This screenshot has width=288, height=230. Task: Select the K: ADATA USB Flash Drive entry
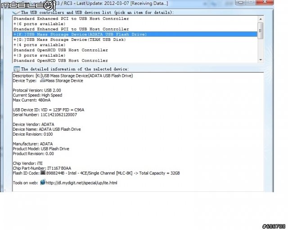(x=135, y=34)
